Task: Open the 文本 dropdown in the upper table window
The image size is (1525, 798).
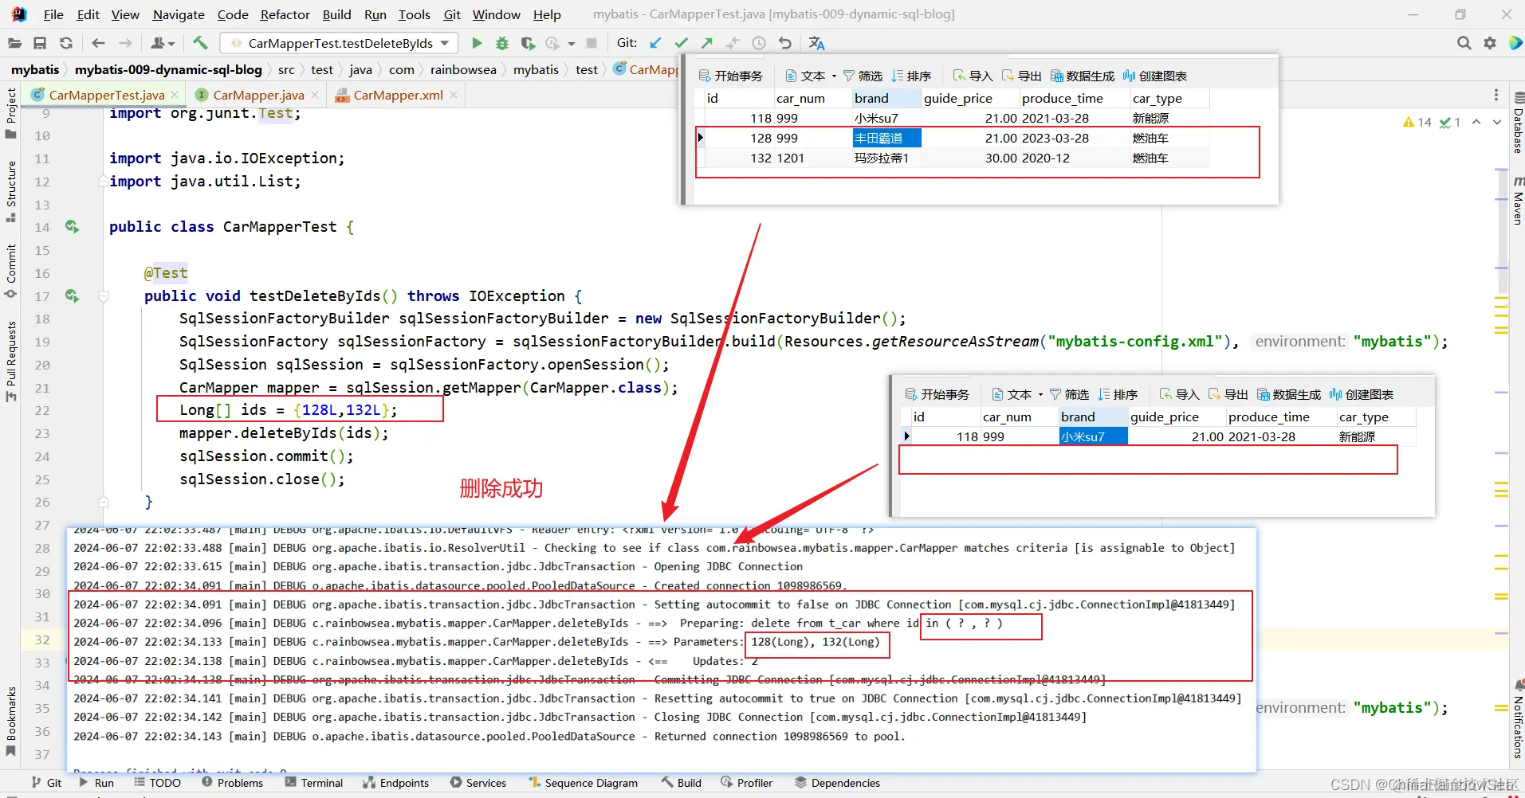Action: [811, 76]
